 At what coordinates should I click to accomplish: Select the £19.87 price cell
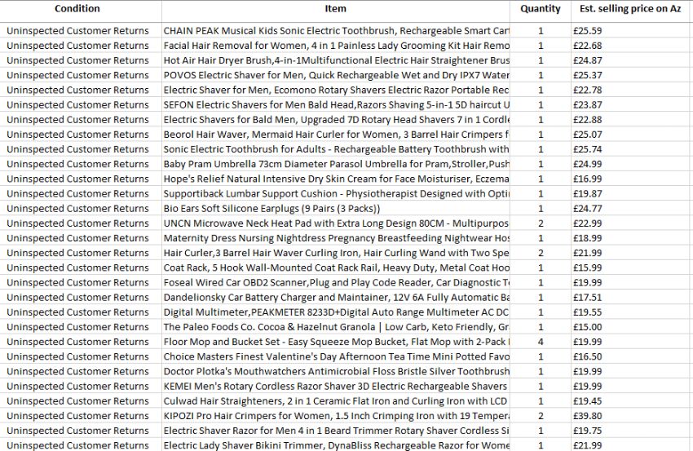pyautogui.click(x=632, y=193)
